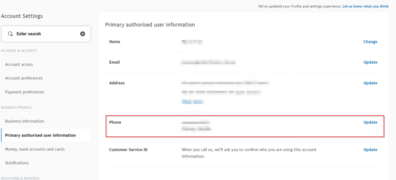This screenshot has width=396, height=180.
Task: Click the blurred blue link under the Address
Action: click(193, 102)
